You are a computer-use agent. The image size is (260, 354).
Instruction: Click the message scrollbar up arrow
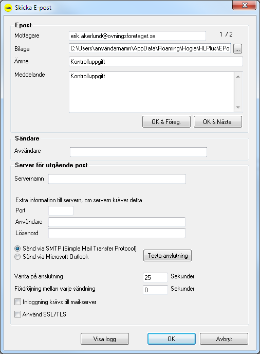(x=238, y=77)
